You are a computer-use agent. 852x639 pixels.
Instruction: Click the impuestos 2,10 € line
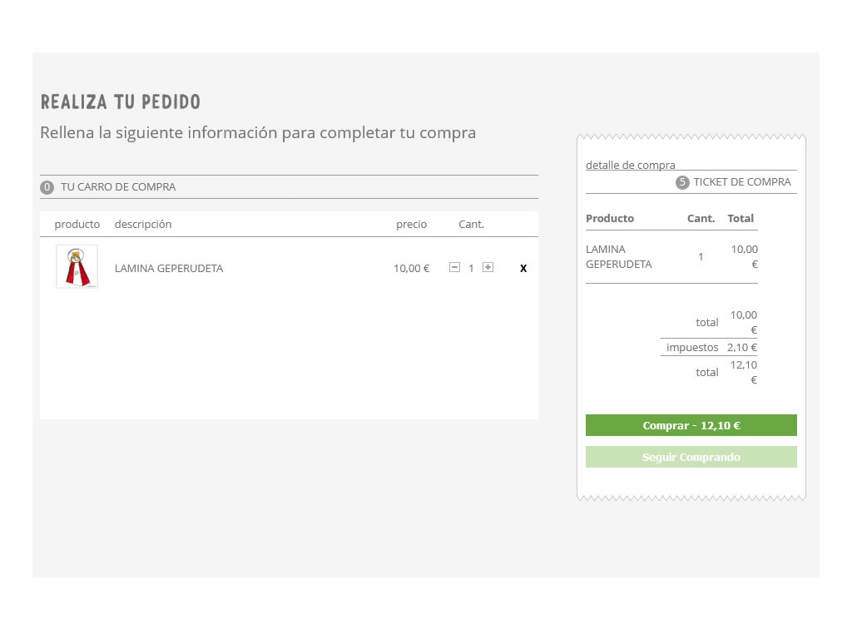pos(711,348)
